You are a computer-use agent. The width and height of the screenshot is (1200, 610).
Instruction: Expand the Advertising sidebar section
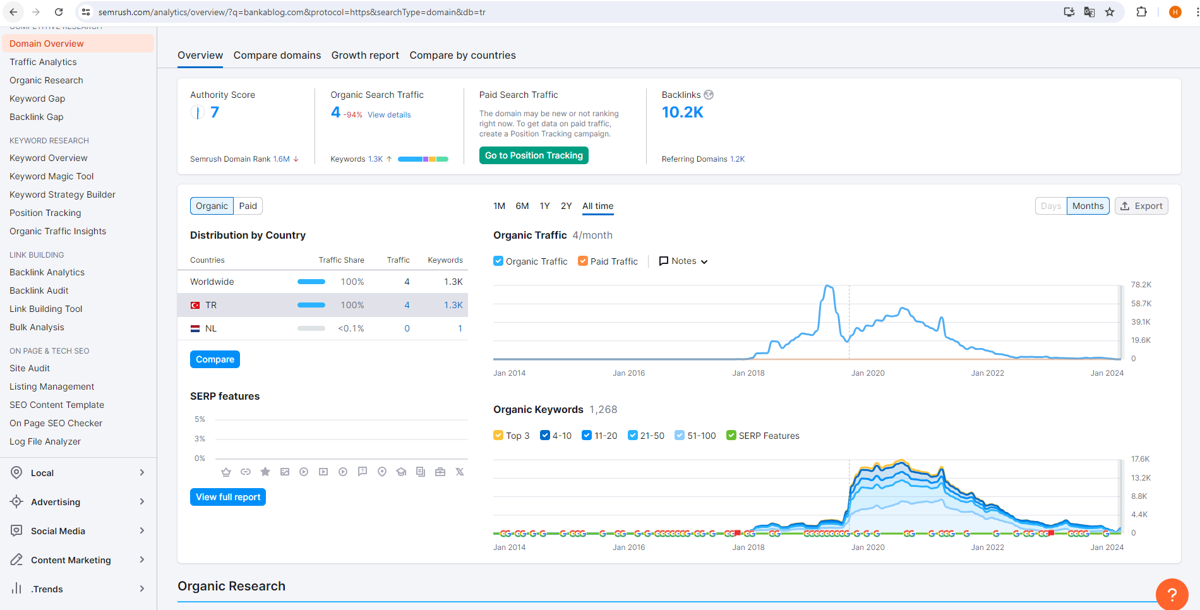(78, 502)
